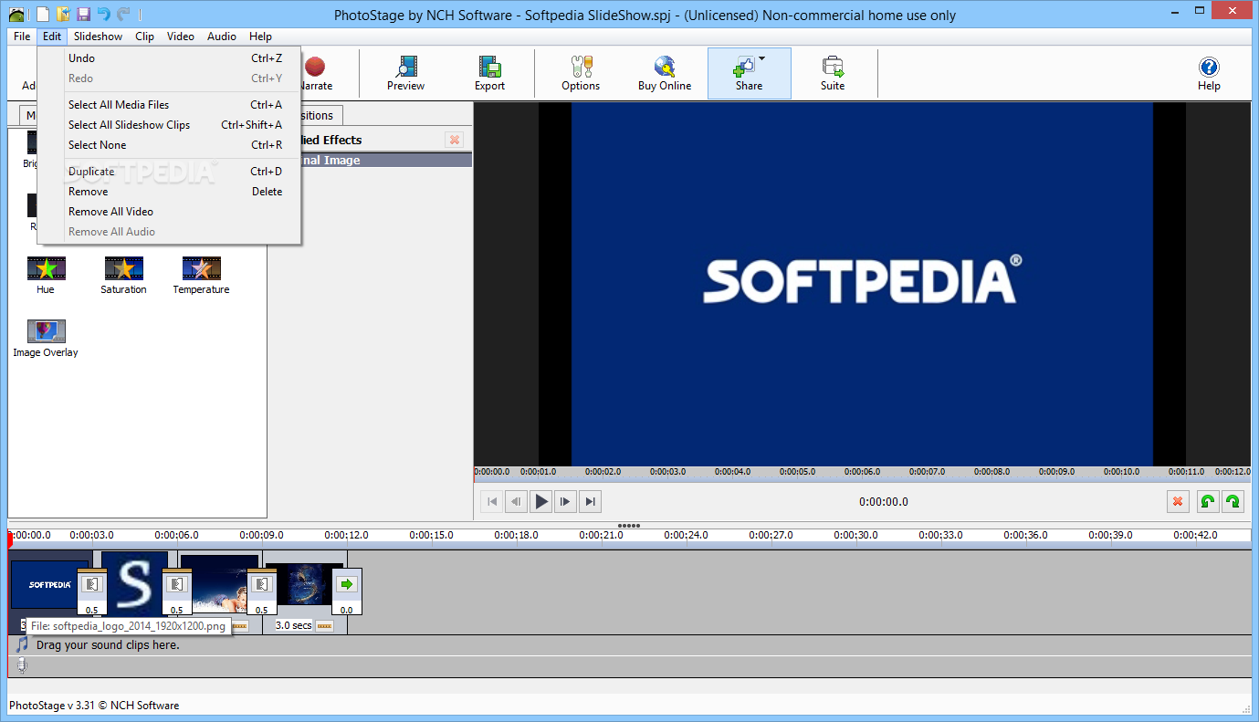The width and height of the screenshot is (1259, 722).
Task: Expand the Share button dropdown arrow
Action: [x=761, y=59]
